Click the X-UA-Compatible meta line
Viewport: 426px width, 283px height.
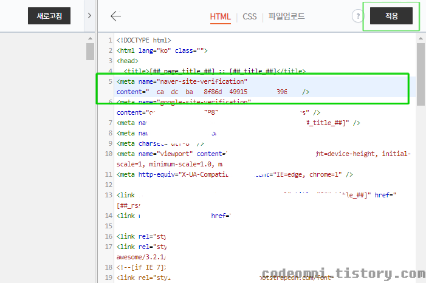[235, 174]
